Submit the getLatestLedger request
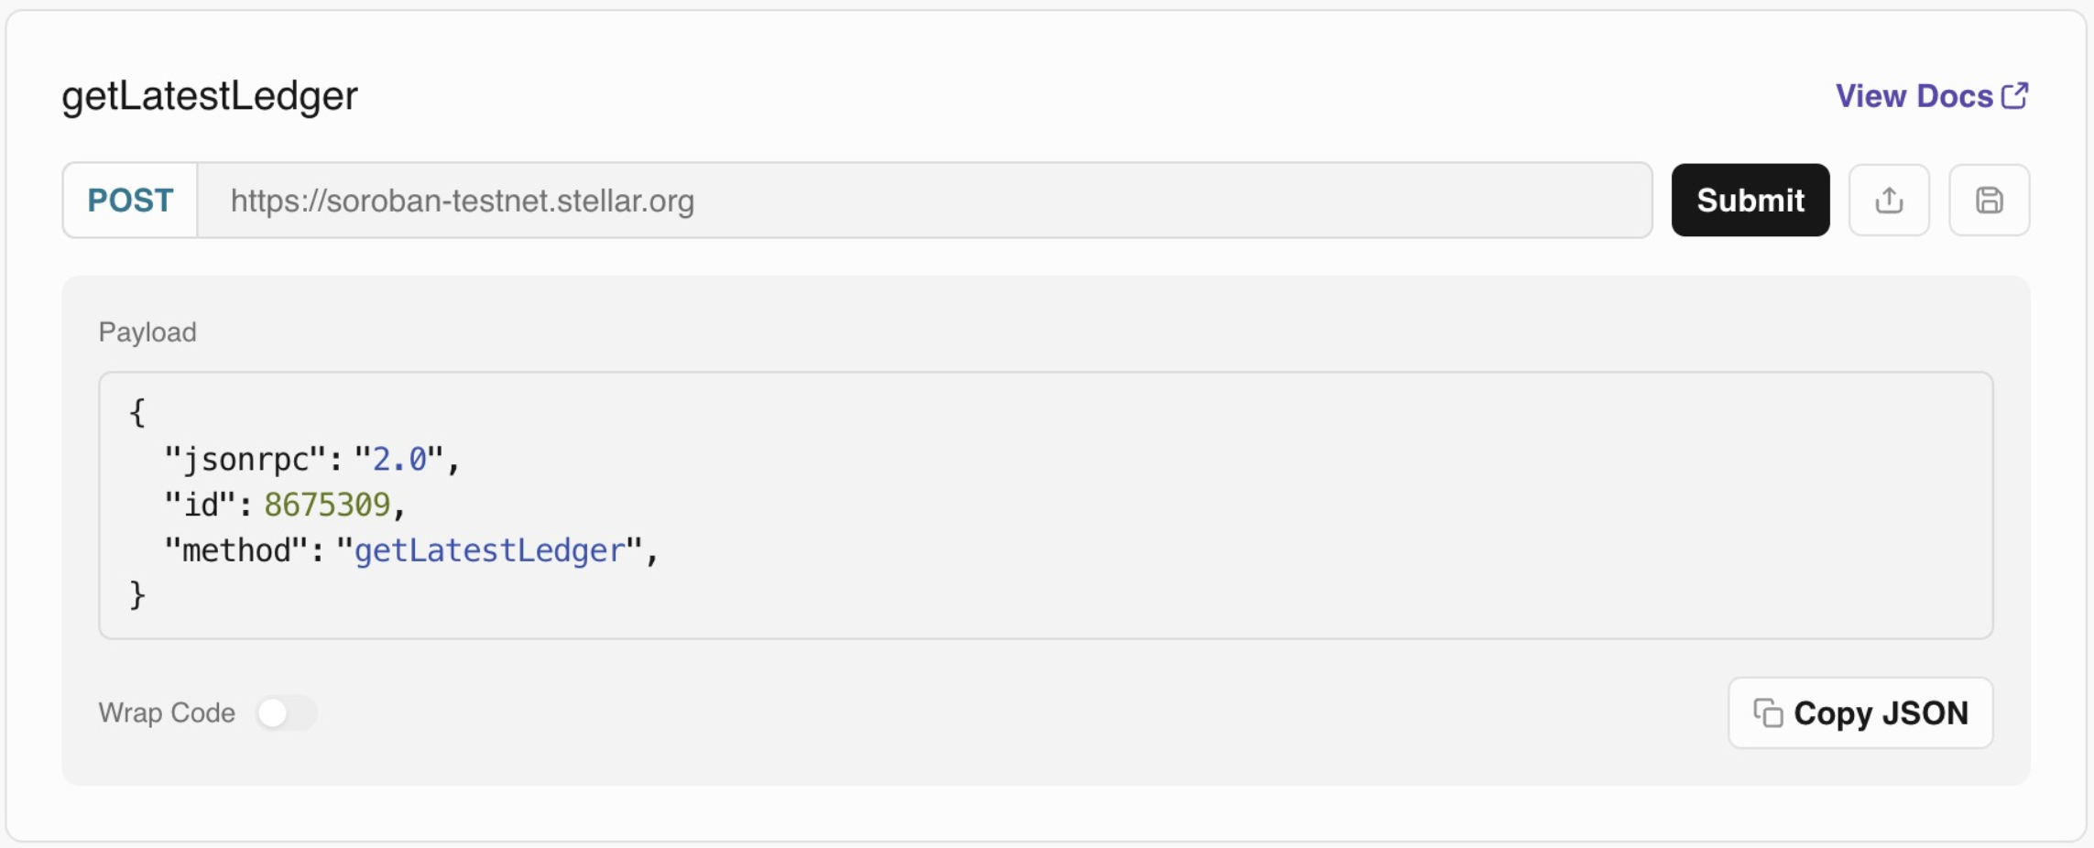Image resolution: width=2094 pixels, height=848 pixels. pos(1750,200)
